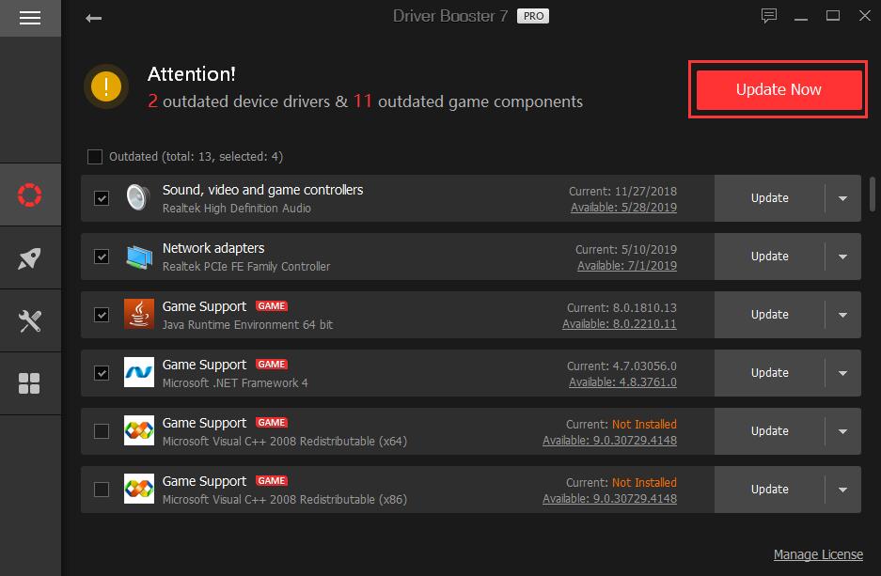The image size is (881, 576).
Task: Expand dropdown arrow for Visual C++ x86 update
Action: point(842,490)
